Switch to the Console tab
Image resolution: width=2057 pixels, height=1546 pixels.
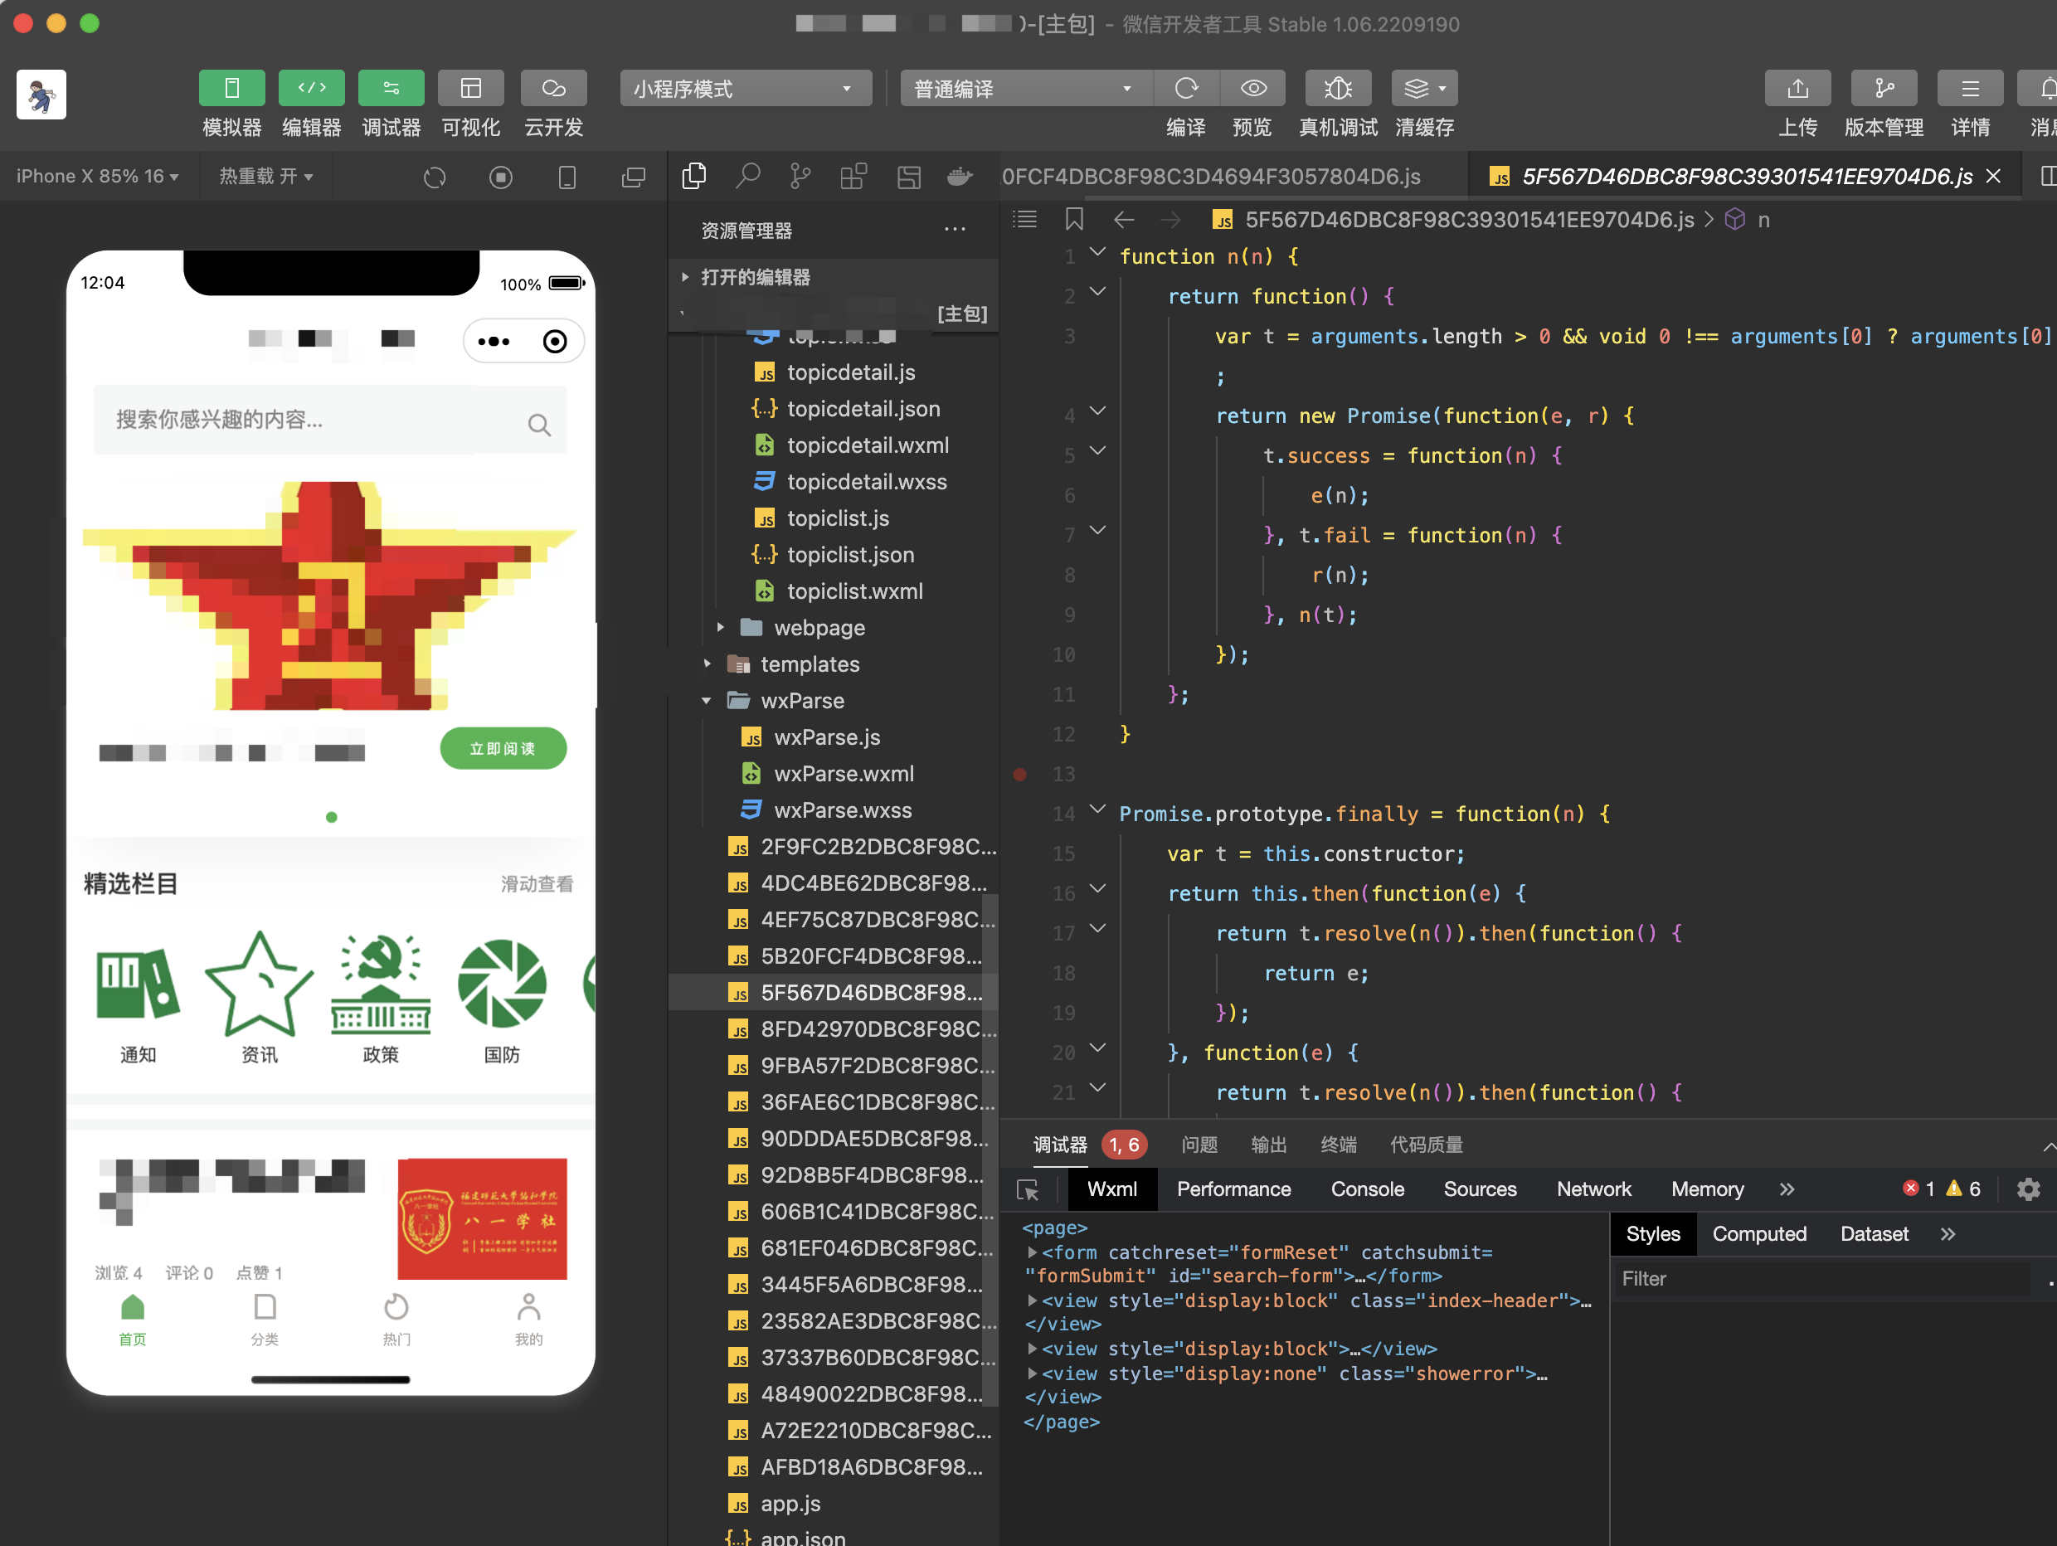pos(1366,1189)
